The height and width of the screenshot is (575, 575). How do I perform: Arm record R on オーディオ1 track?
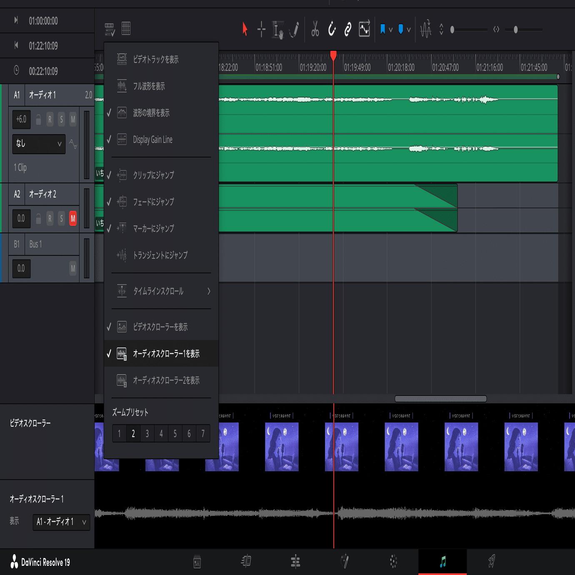tap(50, 120)
